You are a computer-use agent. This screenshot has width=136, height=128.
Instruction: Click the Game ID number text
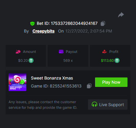[x=66, y=86]
